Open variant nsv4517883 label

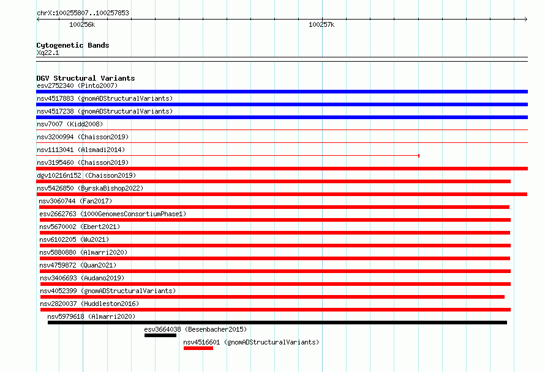click(x=105, y=98)
